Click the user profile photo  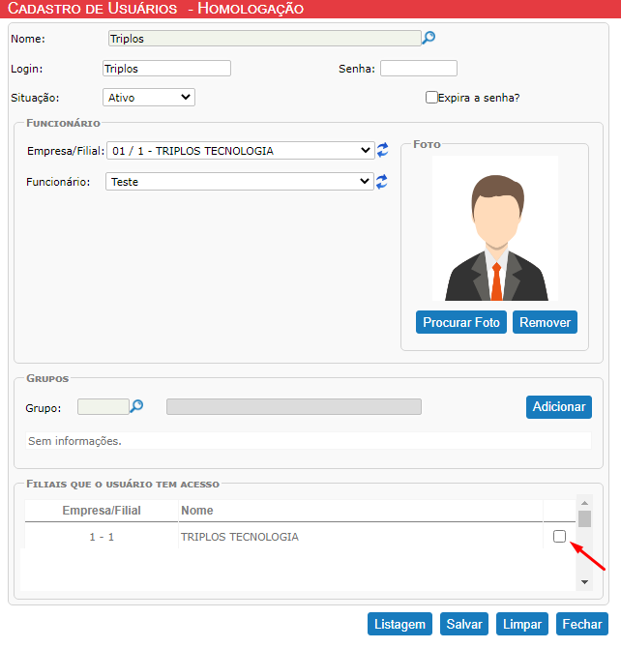pos(495,228)
